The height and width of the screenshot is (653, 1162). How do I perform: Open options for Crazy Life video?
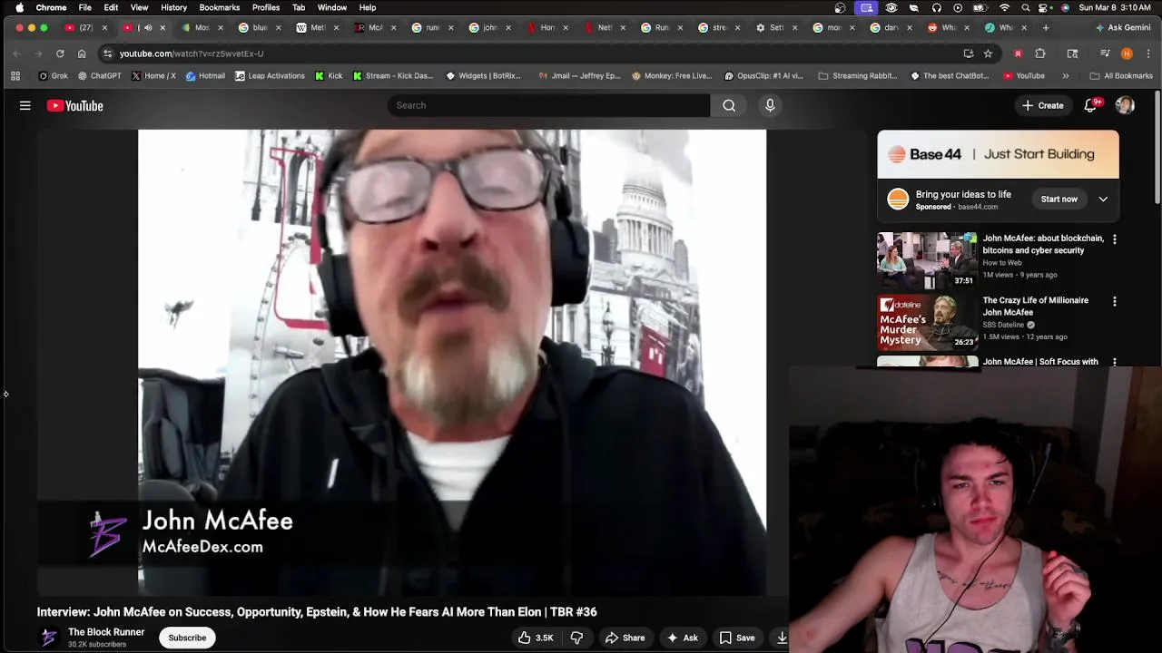(1115, 301)
